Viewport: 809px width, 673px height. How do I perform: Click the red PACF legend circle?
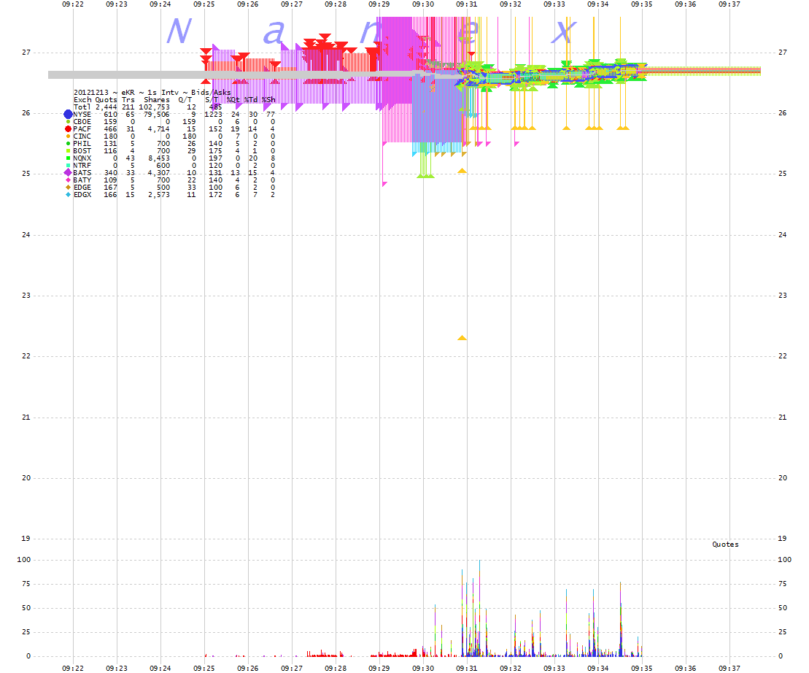(x=68, y=128)
